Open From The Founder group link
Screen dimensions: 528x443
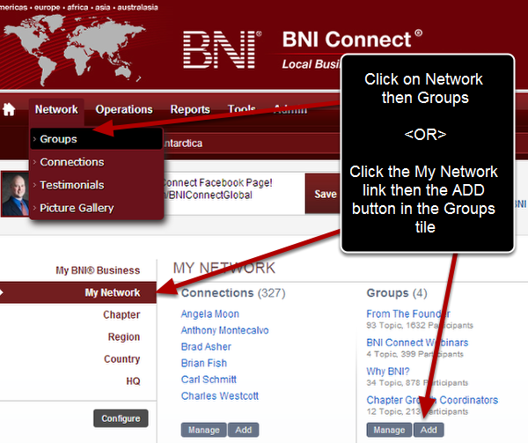[x=408, y=314]
